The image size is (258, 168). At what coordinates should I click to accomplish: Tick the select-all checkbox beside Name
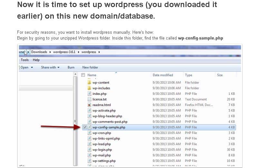coord(83,75)
